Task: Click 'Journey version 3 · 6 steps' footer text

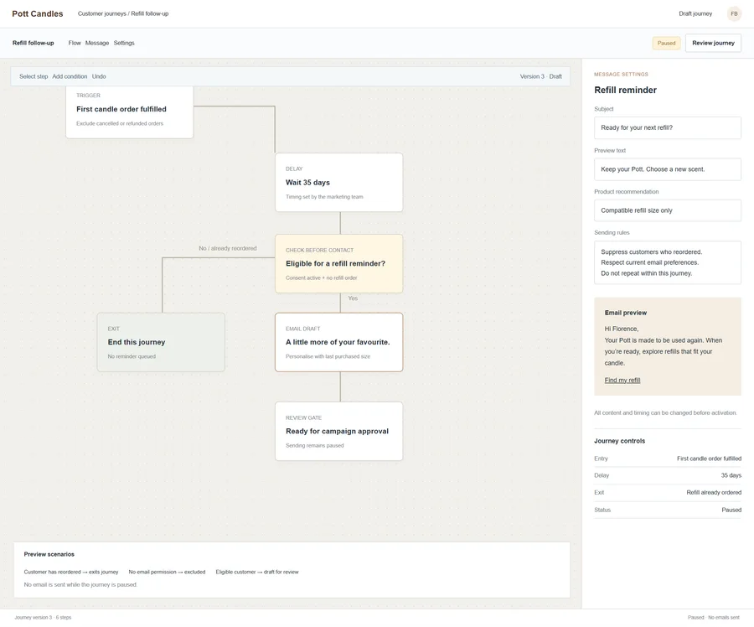Action: [43, 618]
